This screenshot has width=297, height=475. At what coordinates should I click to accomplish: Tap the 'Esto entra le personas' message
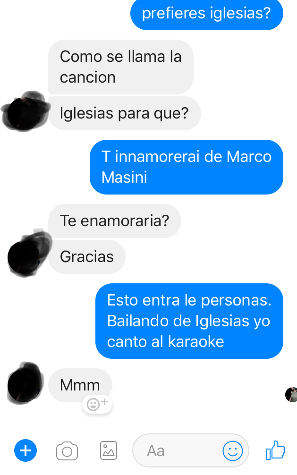[189, 321]
